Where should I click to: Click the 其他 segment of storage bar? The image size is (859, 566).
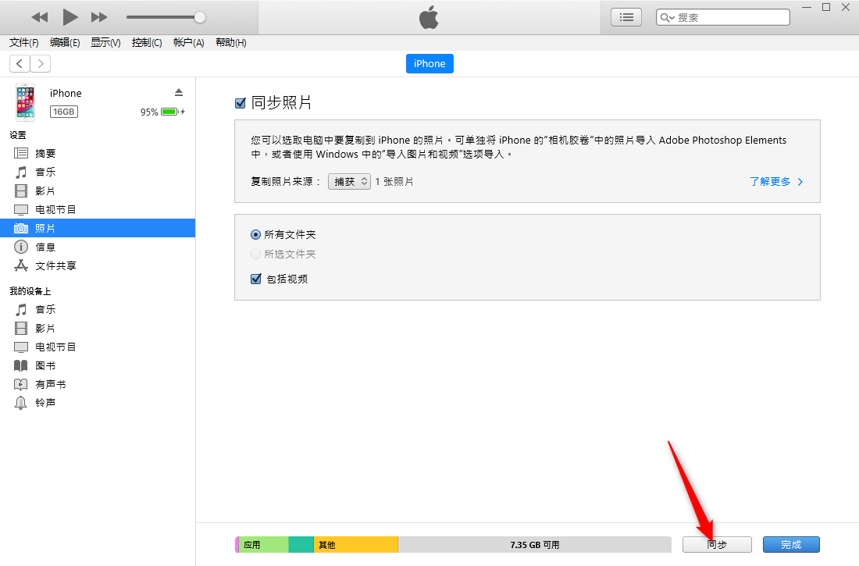point(355,545)
